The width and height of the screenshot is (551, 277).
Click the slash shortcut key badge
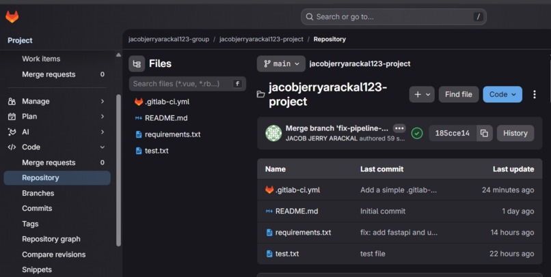coord(478,16)
